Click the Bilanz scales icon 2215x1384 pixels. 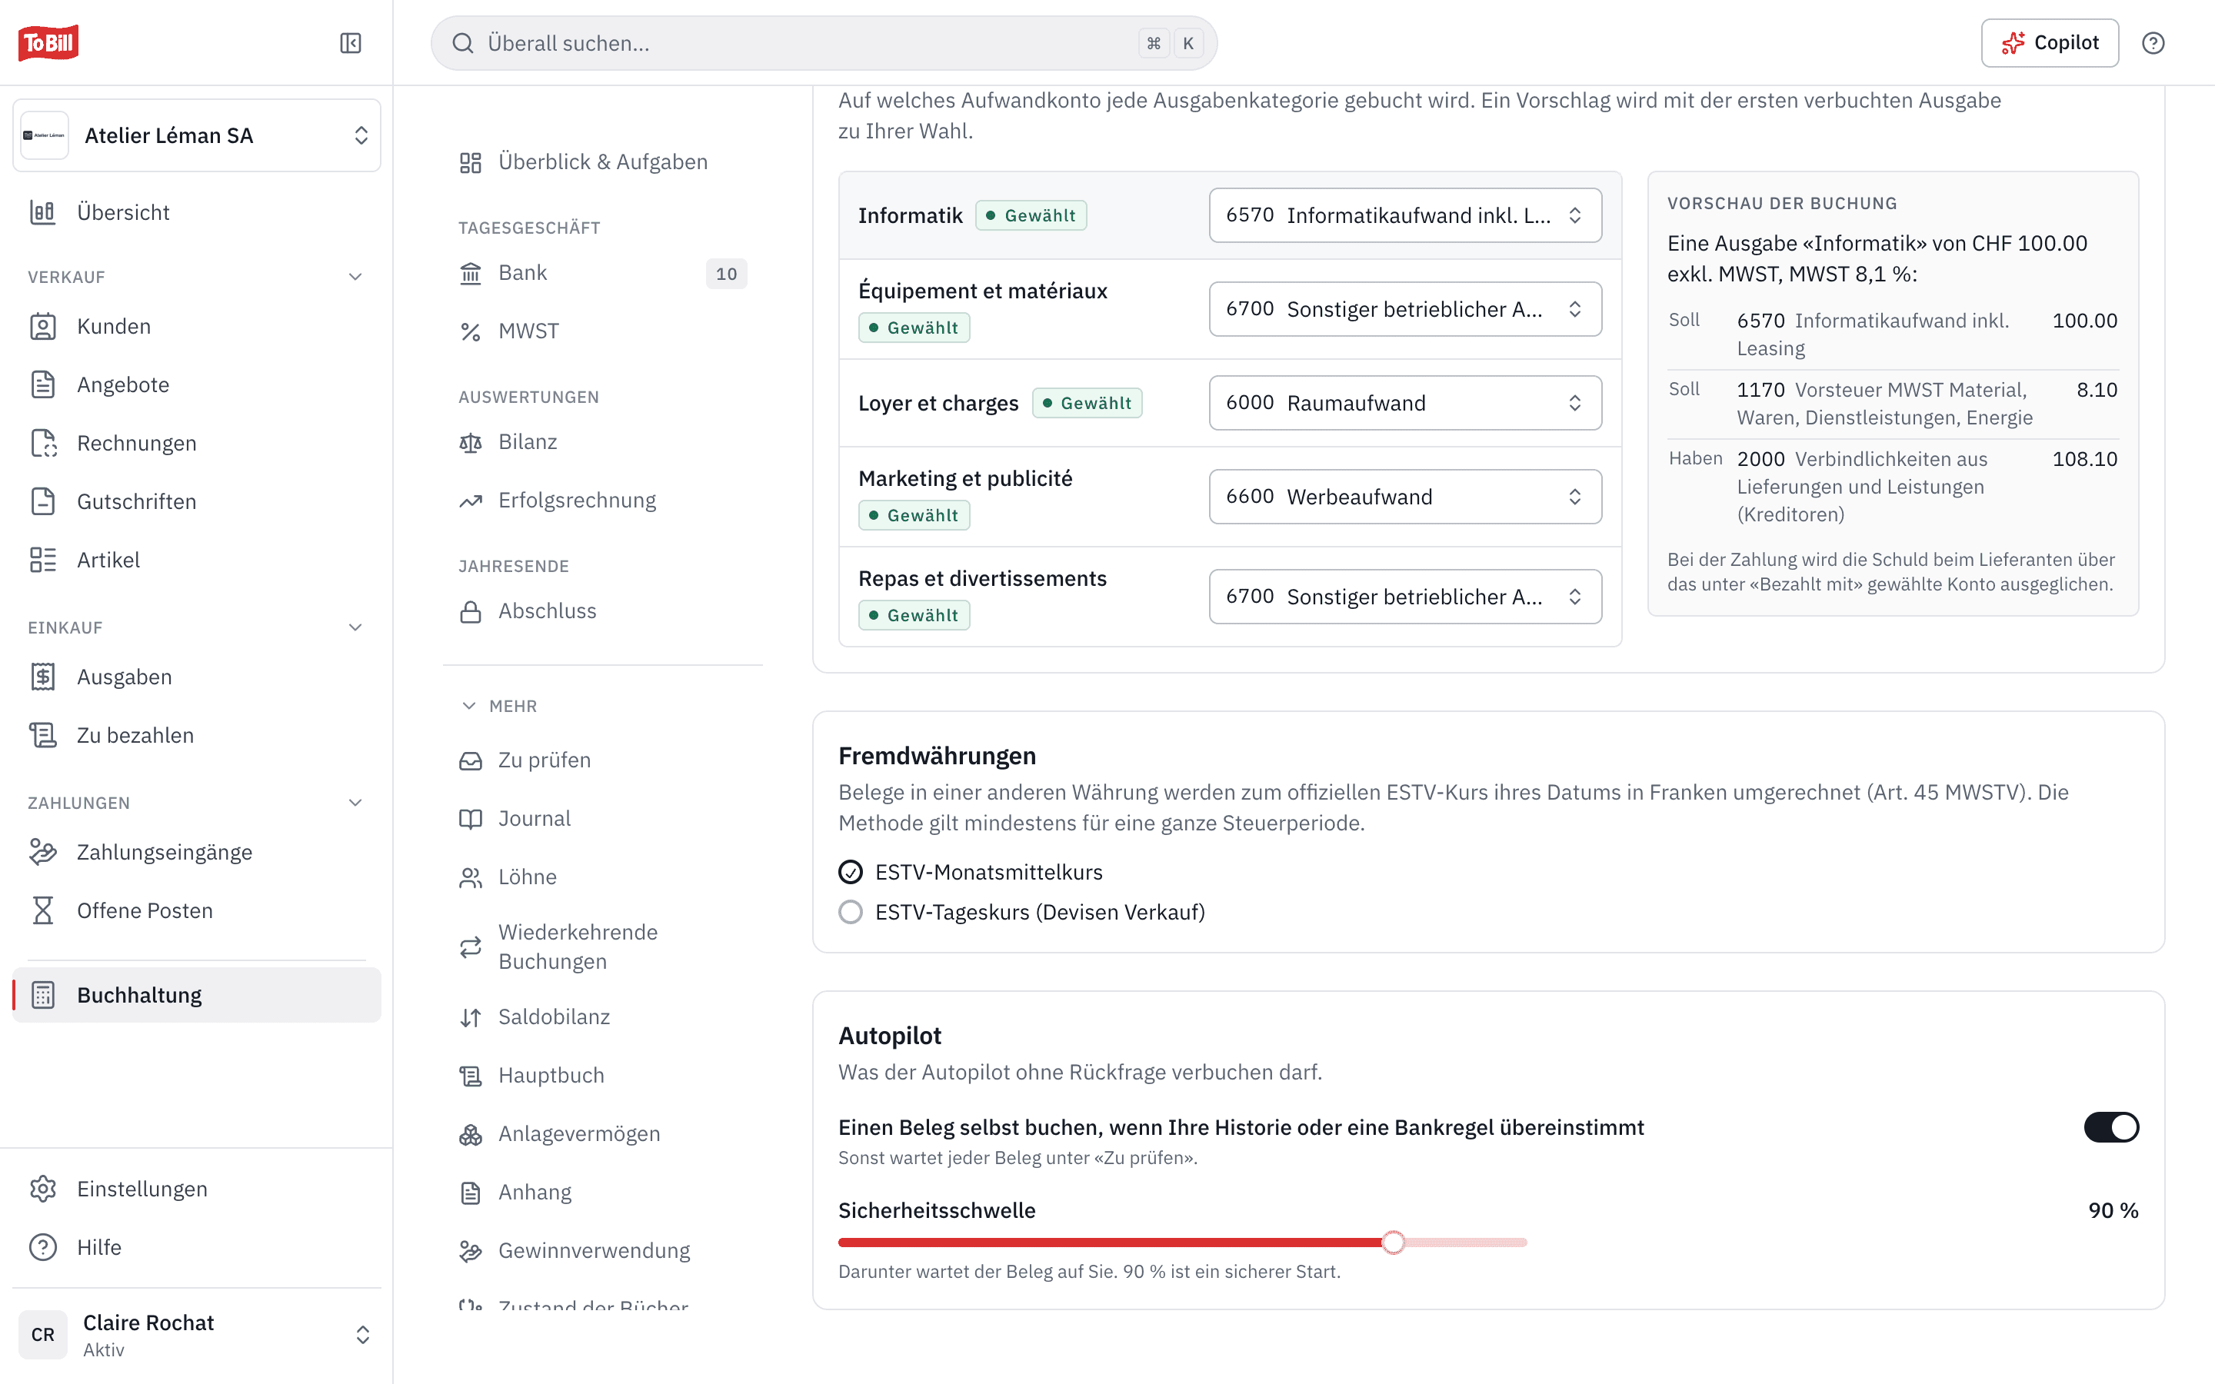(471, 442)
